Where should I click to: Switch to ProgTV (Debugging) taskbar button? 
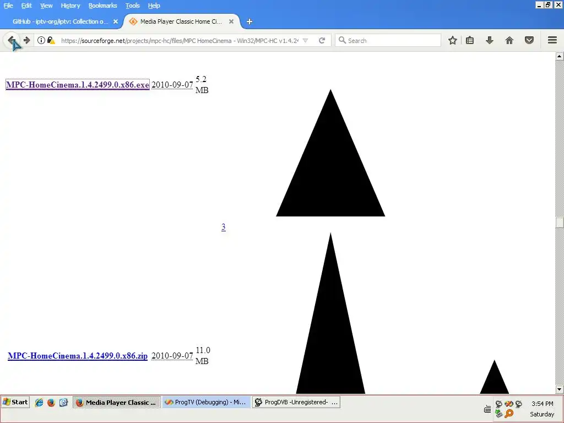pyautogui.click(x=206, y=402)
